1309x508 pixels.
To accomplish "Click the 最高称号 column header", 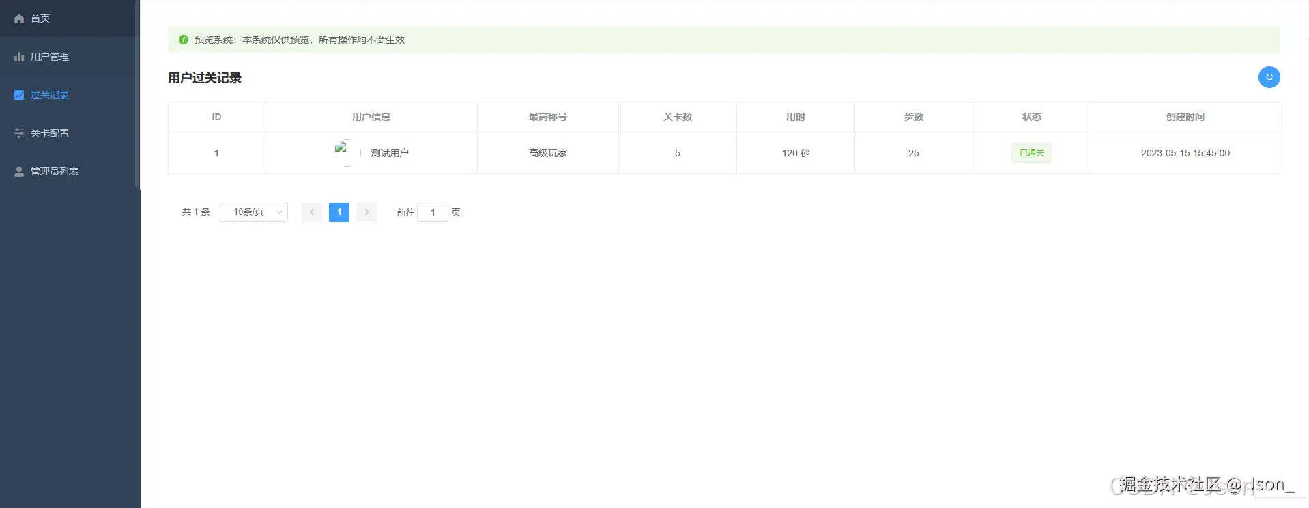I will click(548, 117).
